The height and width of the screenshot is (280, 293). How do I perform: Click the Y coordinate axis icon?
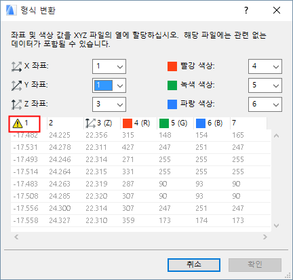tap(16, 85)
